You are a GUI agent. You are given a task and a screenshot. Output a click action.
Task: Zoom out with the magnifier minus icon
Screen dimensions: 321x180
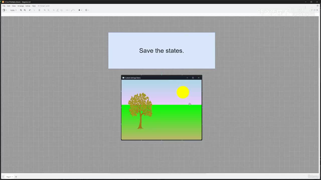coord(25,10)
